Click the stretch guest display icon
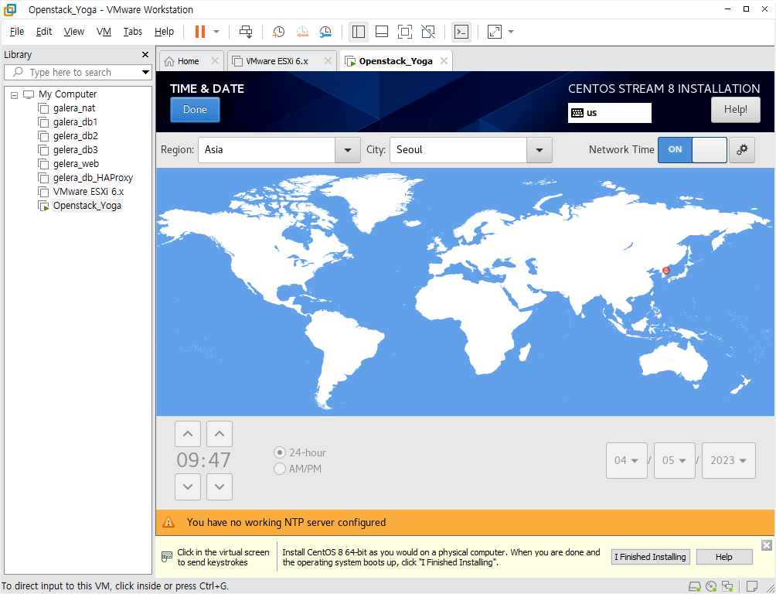The height and width of the screenshot is (594, 776). pos(495,32)
